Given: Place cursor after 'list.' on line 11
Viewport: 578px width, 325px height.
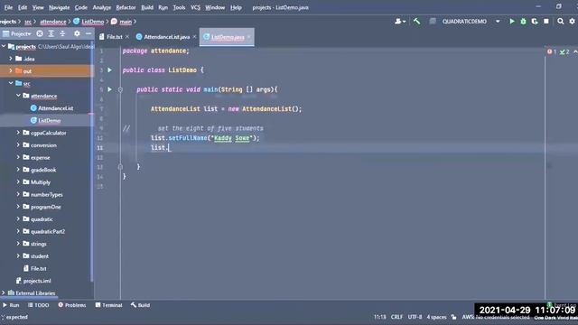Looking at the screenshot, I should click(169, 148).
